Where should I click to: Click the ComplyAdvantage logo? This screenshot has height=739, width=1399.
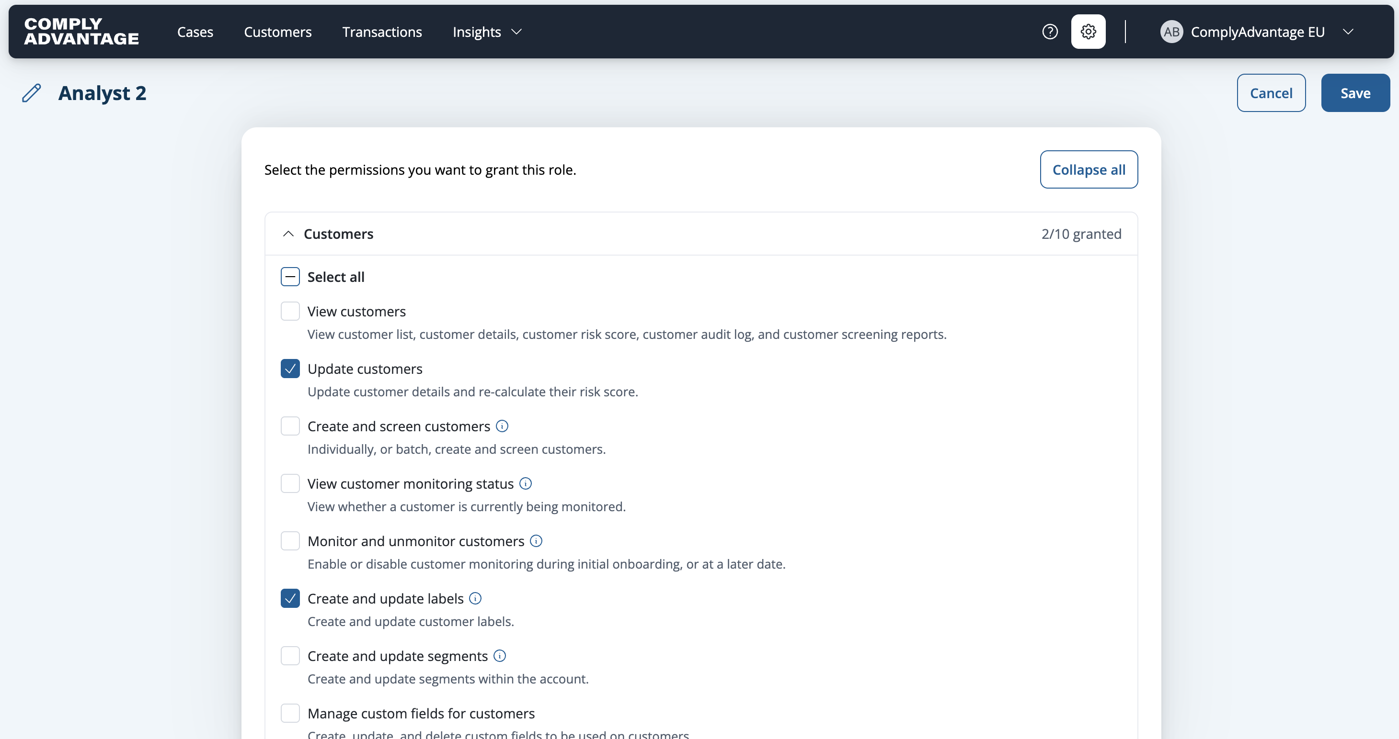pos(81,32)
